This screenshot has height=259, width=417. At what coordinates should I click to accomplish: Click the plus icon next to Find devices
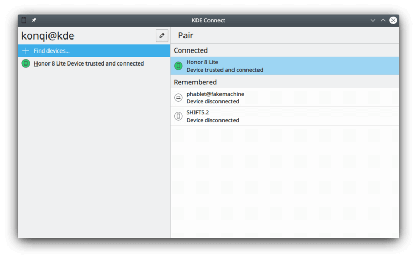click(x=26, y=50)
